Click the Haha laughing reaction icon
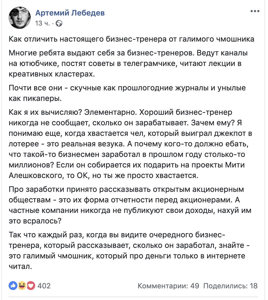Viewport: 268px width, 300px height. [22, 286]
